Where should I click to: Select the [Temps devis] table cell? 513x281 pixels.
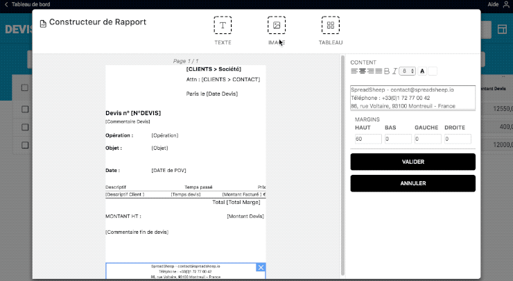click(186, 194)
